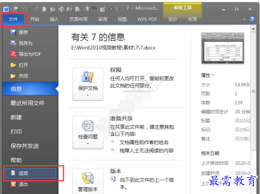Open the 检查问题 dropdown button
Viewport: 260px width, 194px height.
coord(88,132)
